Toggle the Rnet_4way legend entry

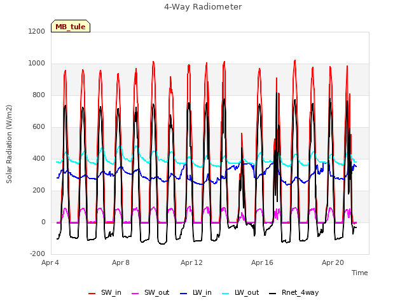point(294,293)
